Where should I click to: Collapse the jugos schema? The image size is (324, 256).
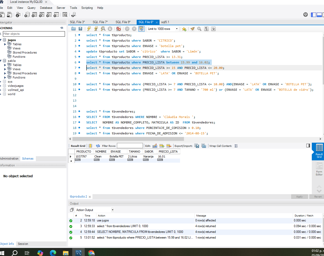[x=1, y=40]
